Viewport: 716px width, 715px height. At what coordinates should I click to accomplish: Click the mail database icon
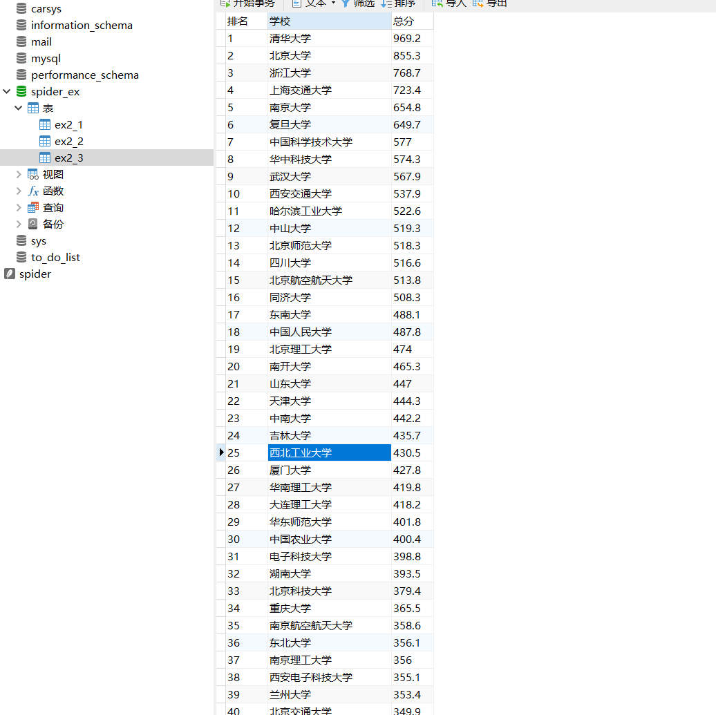click(21, 41)
